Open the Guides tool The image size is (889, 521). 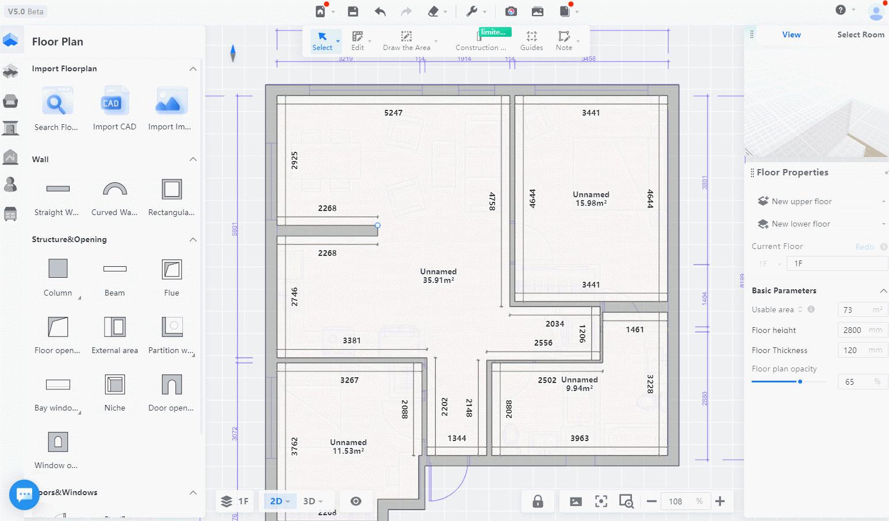[x=531, y=40]
